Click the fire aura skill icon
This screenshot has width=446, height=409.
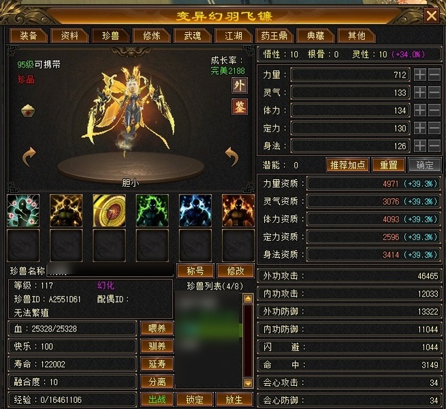238,211
